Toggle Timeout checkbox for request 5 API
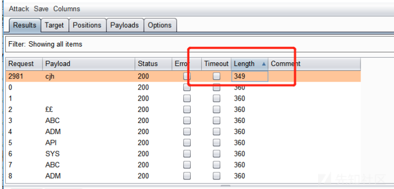Image resolution: width=394 pixels, height=189 pixels. (216, 142)
